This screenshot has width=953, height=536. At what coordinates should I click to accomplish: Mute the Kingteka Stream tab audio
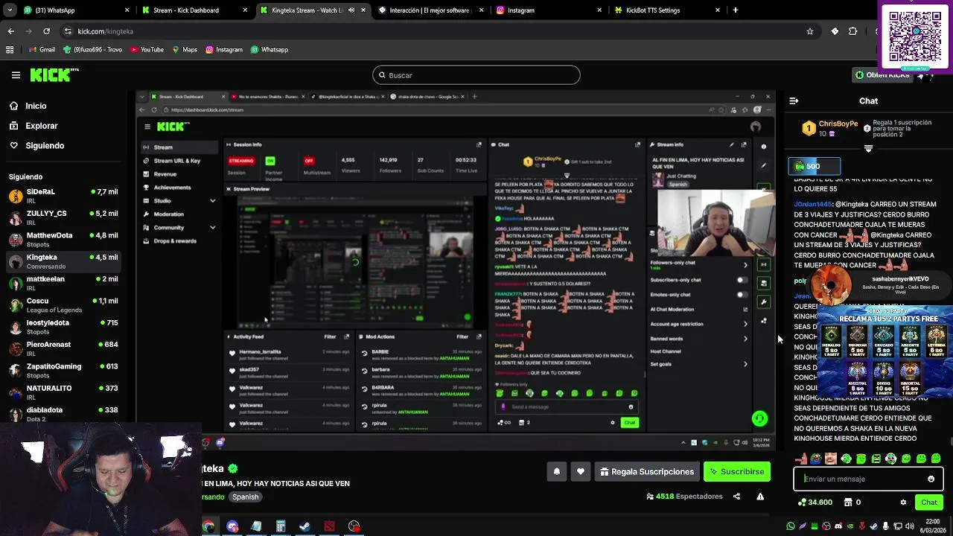click(x=351, y=10)
